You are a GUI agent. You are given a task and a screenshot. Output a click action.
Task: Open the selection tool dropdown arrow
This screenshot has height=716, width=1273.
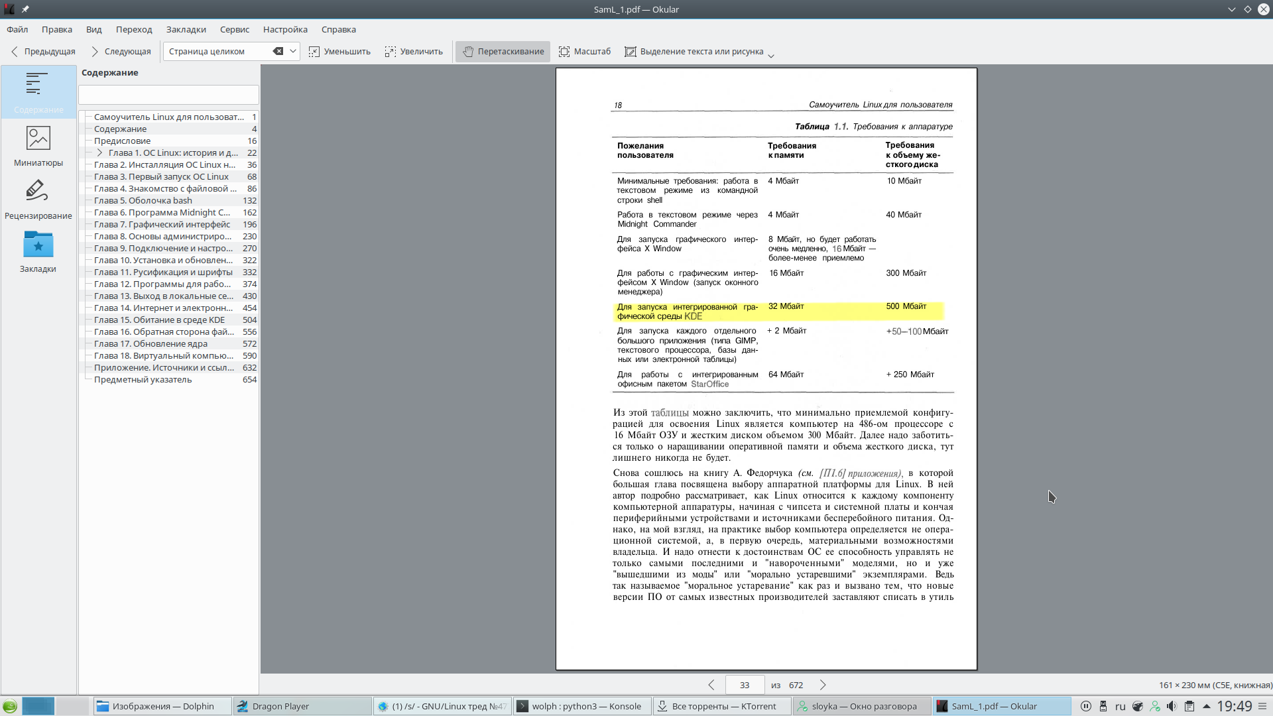771,56
